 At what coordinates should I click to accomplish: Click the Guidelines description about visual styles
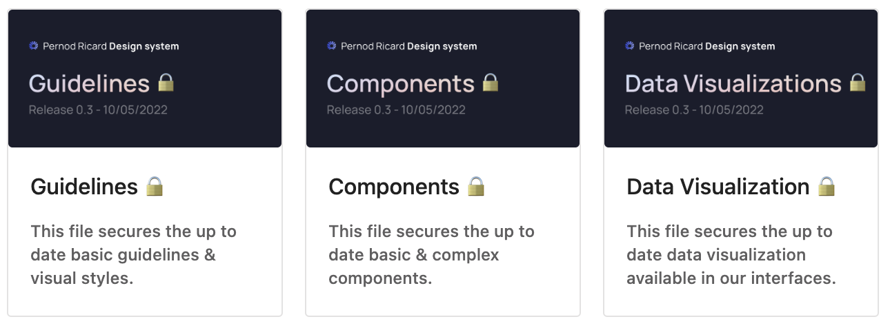pyautogui.click(x=133, y=255)
